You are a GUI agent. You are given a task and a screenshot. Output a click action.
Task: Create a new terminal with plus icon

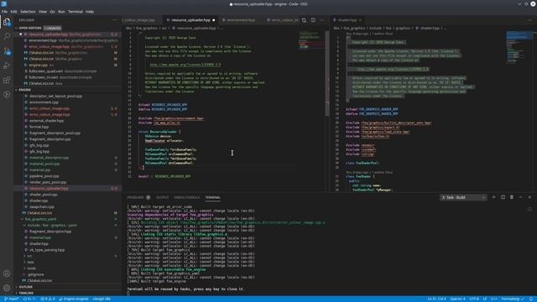tap(494, 197)
